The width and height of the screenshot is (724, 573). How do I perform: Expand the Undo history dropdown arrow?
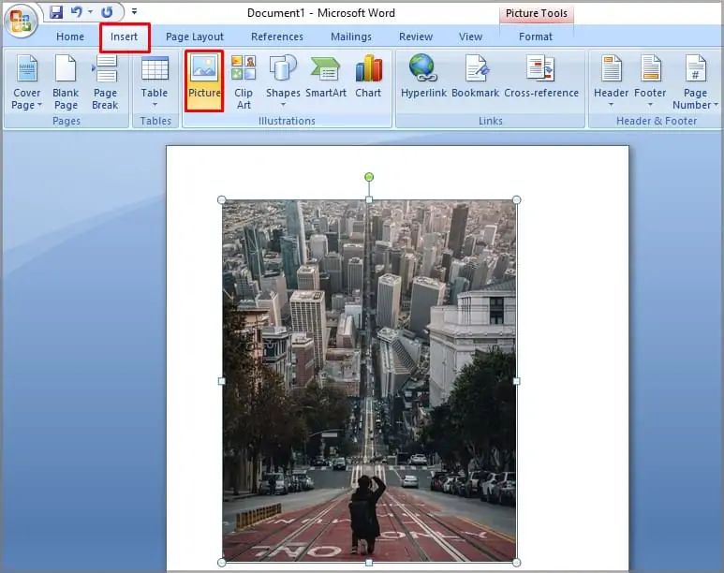tap(91, 12)
